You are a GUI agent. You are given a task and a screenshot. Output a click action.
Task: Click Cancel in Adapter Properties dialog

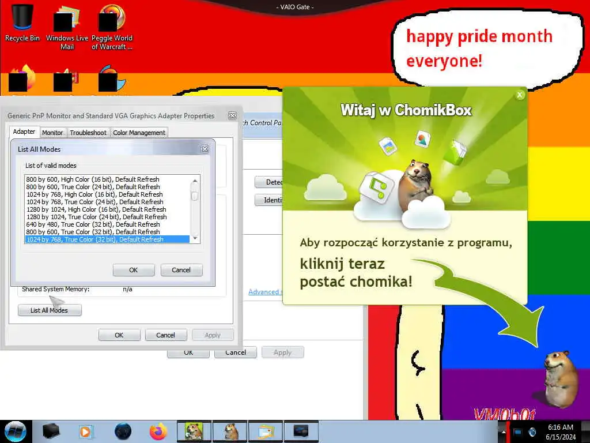(x=165, y=335)
